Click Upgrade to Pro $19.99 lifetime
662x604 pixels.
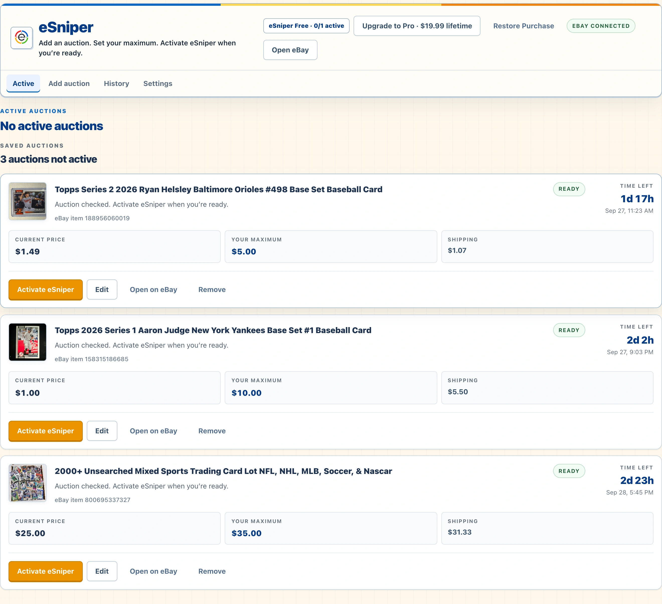(417, 26)
